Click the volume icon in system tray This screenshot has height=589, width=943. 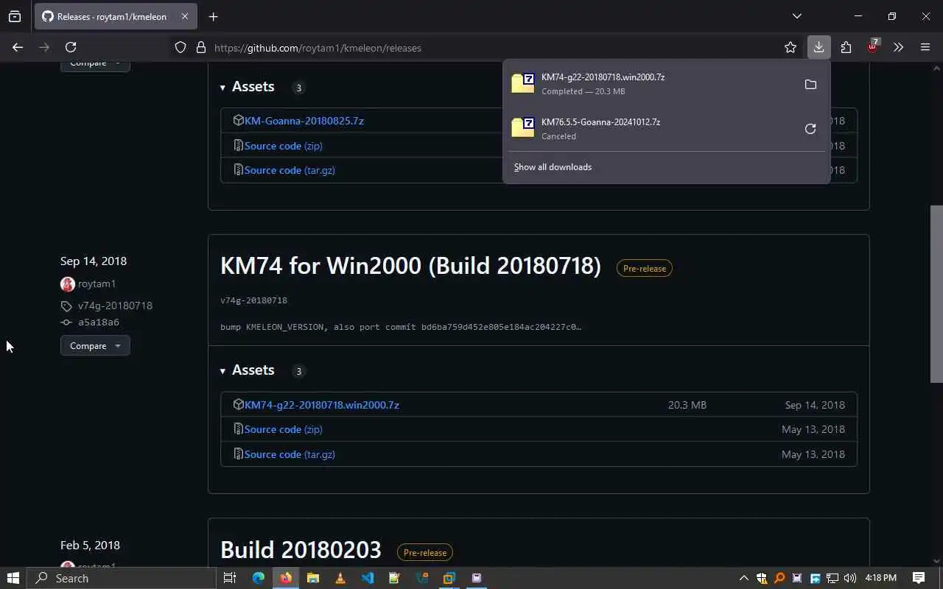[850, 578]
